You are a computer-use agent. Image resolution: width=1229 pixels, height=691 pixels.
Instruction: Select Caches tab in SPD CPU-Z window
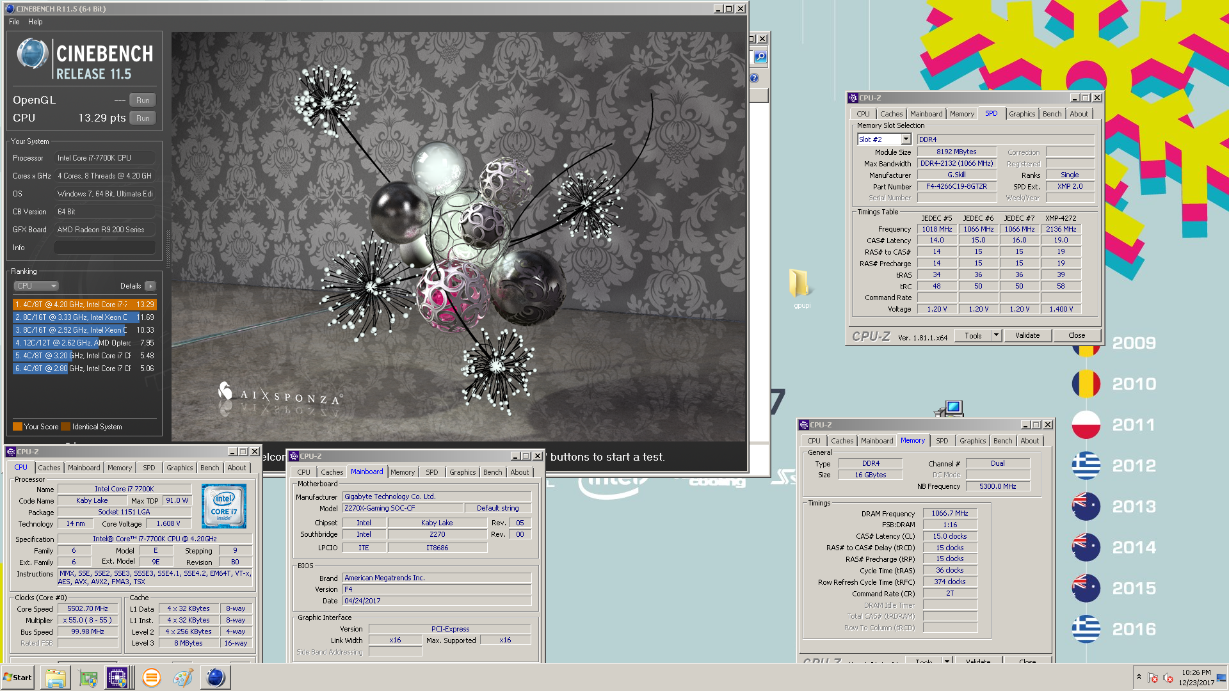pyautogui.click(x=891, y=114)
